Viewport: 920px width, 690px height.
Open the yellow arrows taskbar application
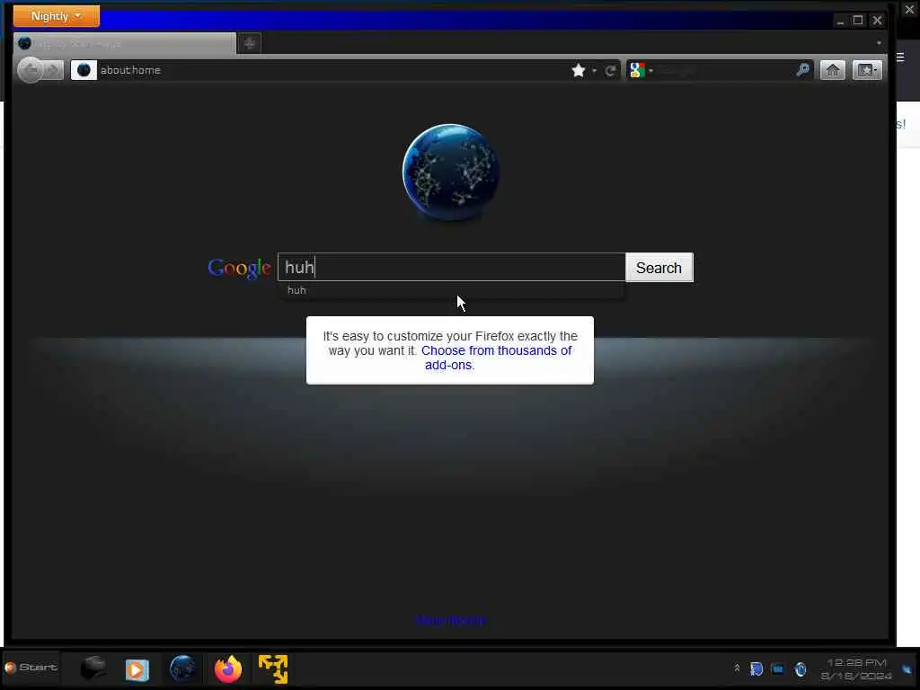[x=273, y=668]
